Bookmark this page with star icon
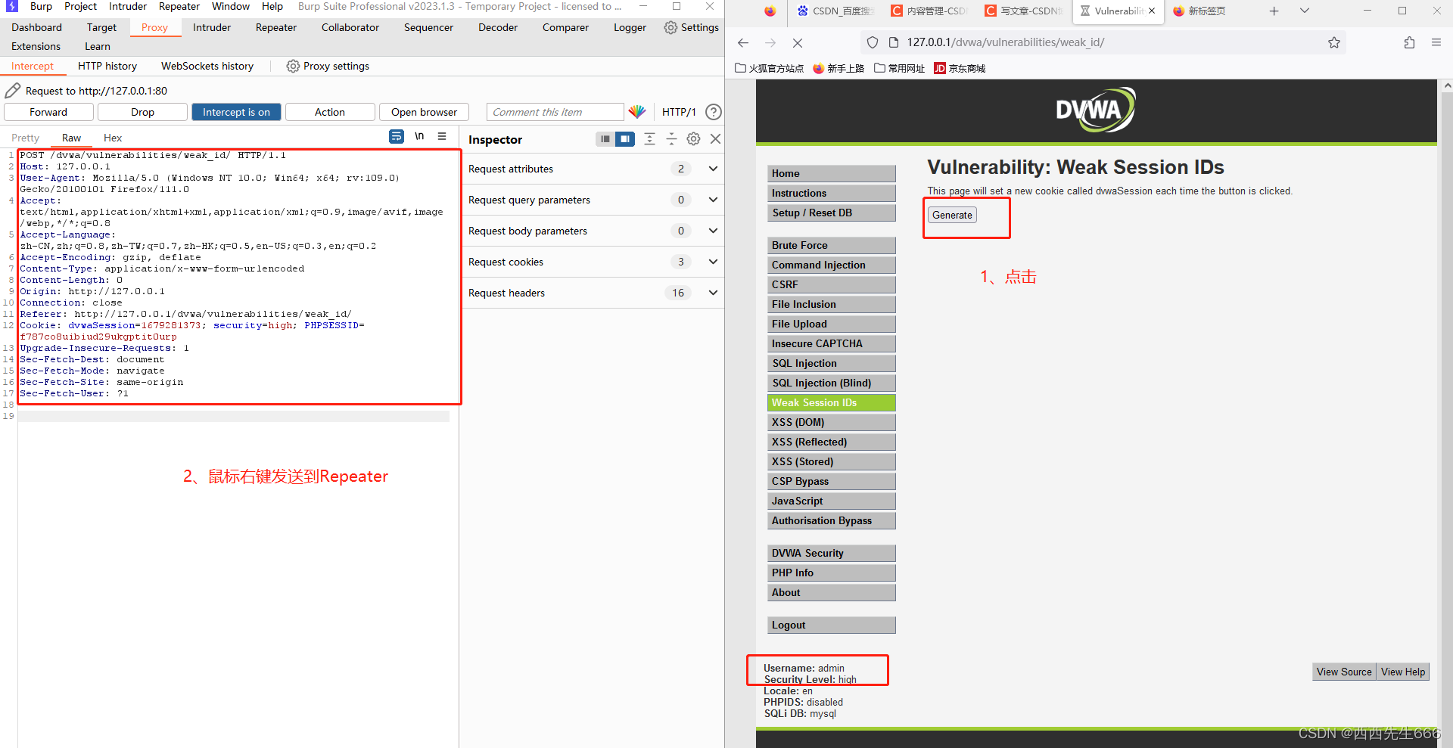 click(1334, 43)
